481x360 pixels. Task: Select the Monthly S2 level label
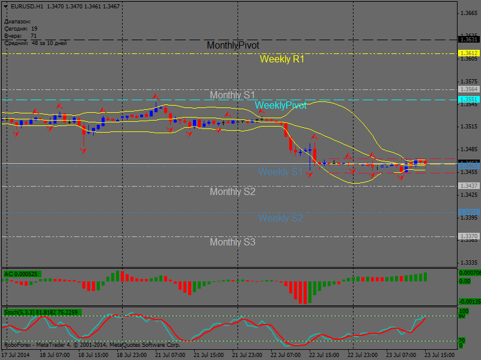pyautogui.click(x=232, y=192)
